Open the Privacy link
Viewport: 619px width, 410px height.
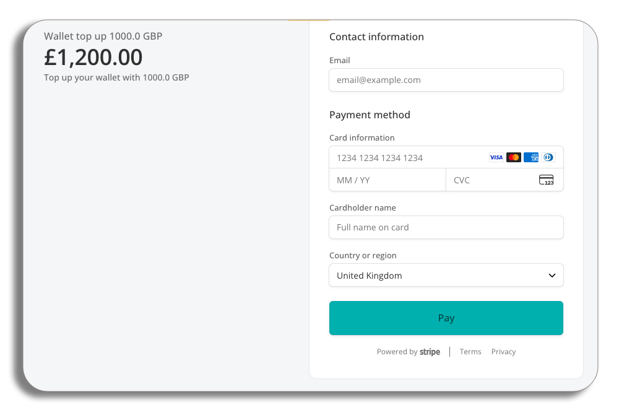(x=503, y=352)
